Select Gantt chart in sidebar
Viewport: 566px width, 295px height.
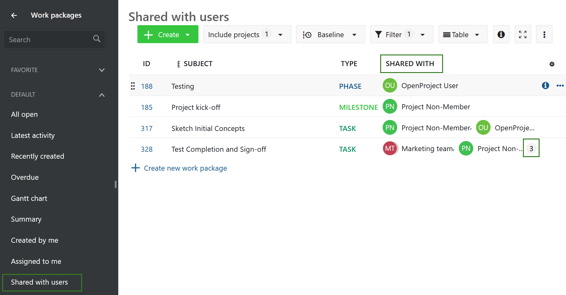[x=29, y=198]
